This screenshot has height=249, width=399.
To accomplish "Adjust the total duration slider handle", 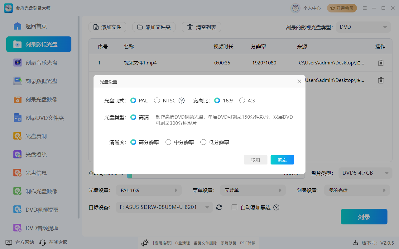I will pos(130,176).
